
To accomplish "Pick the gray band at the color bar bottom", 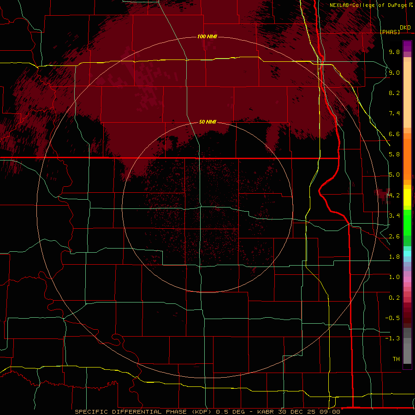I will tap(407, 354).
